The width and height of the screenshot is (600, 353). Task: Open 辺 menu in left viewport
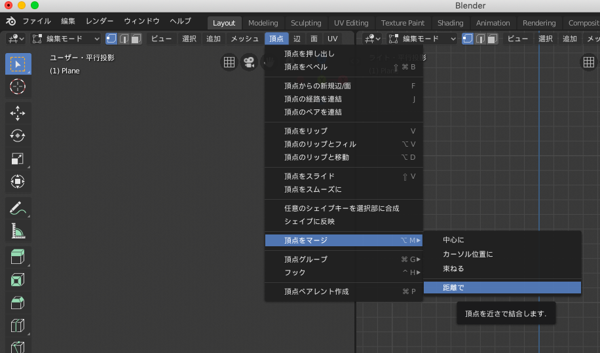click(297, 39)
